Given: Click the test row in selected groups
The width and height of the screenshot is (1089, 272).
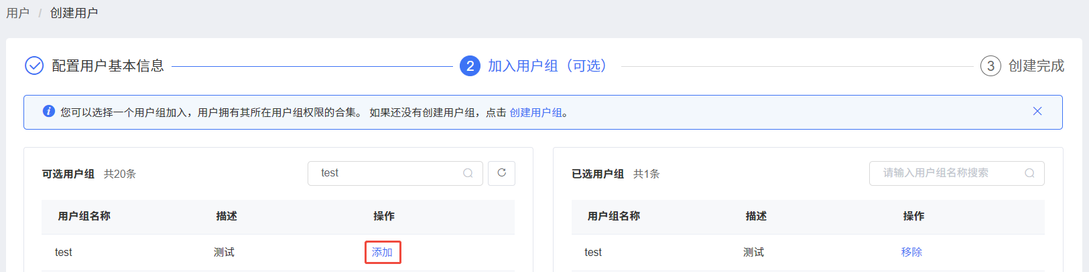Looking at the screenshot, I should click(x=808, y=252).
